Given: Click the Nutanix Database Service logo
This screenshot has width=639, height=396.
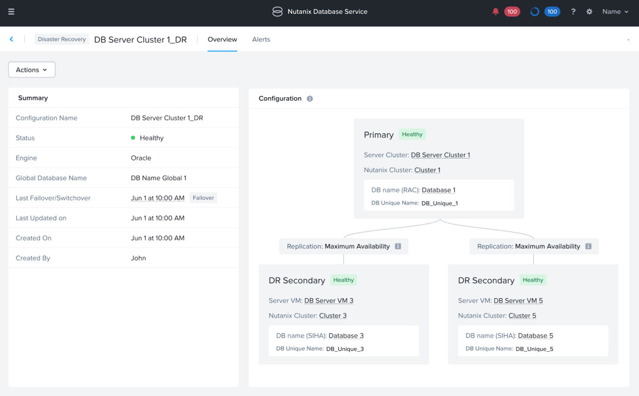Looking at the screenshot, I should click(278, 11).
